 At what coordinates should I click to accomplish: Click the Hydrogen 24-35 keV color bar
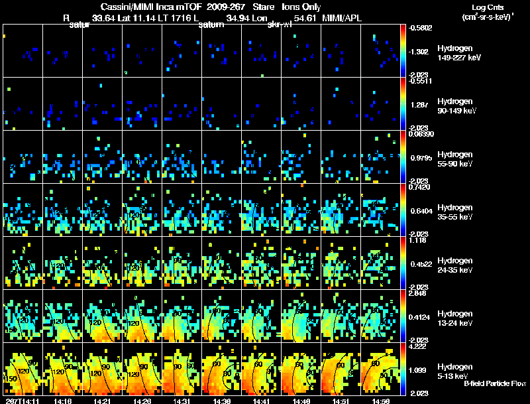pos(403,263)
